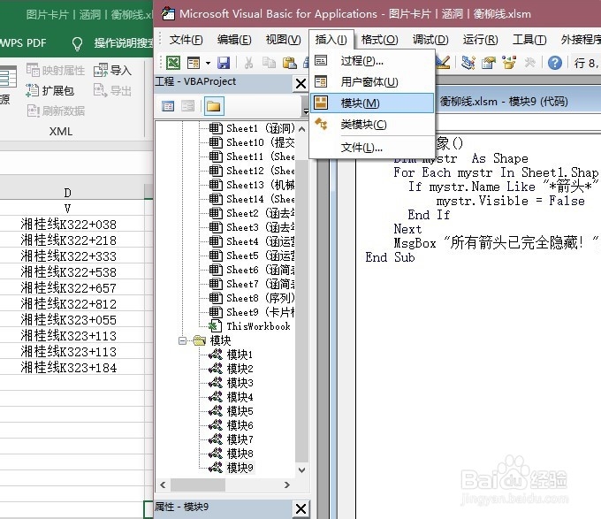
Task: Select 模块3 in project tree
Action: (232, 383)
